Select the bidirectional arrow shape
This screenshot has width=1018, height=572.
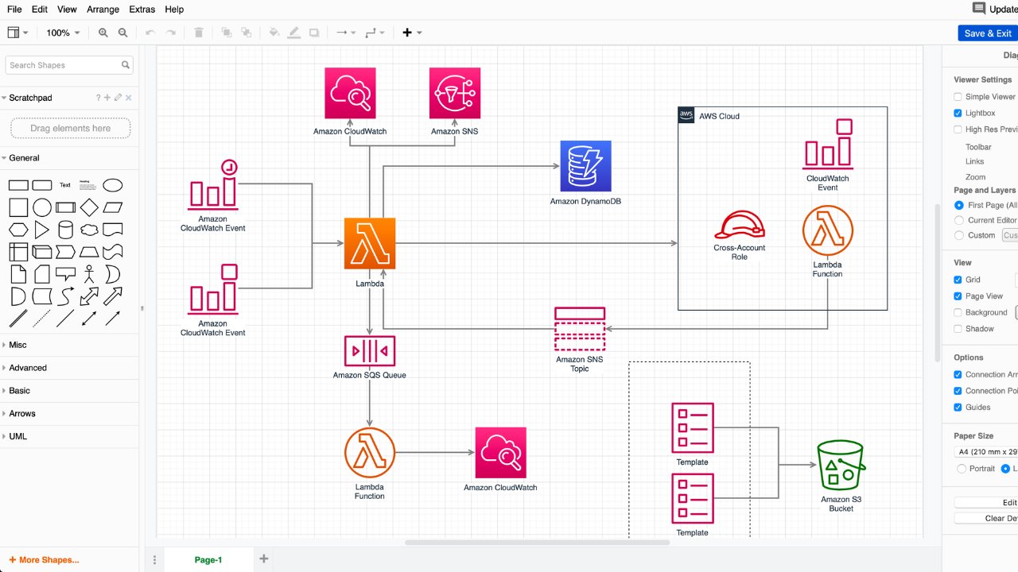pos(89,296)
